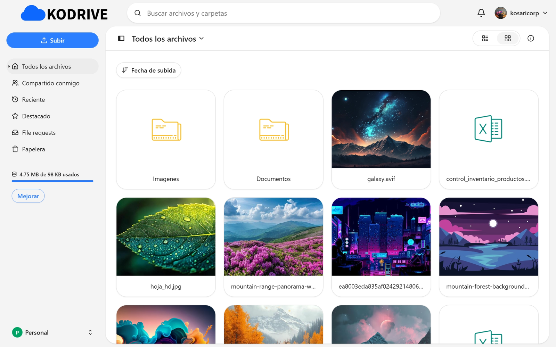Viewport: 556px width, 347px height.
Task: Open the mountain-range-panorama image
Action: pos(273,237)
